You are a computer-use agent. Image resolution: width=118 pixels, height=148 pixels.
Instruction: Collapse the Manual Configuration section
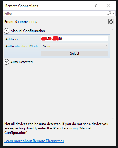coord(6,31)
